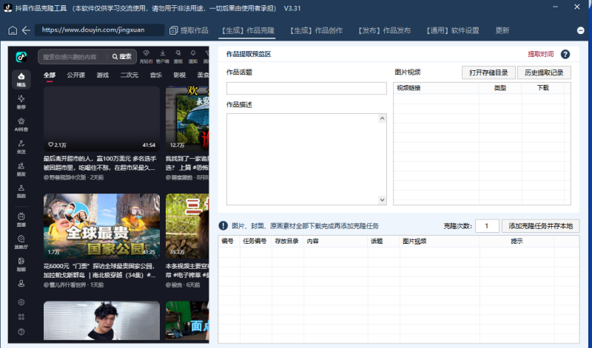Screen dimensions: 592x348
Task: Open the black-haired man video thumbnail
Action: pos(101,321)
